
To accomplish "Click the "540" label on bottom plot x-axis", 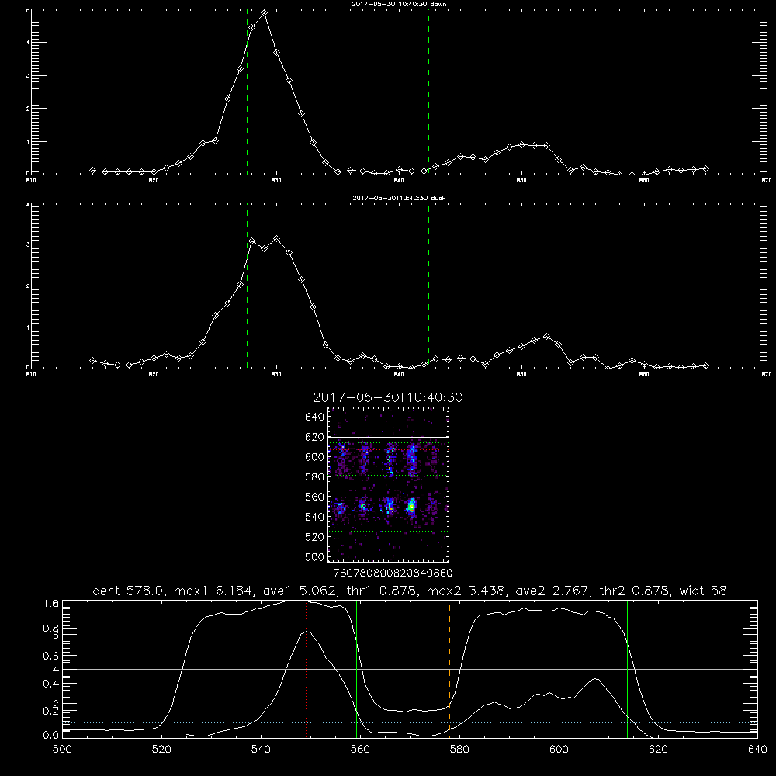I will coord(261,750).
